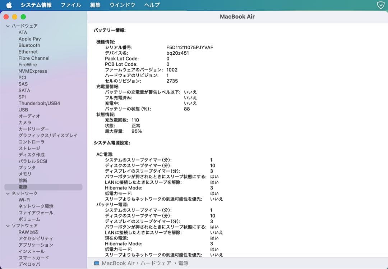Click firmware version value 1002
Viewport: 388px width, 269px height.
coord(172,70)
